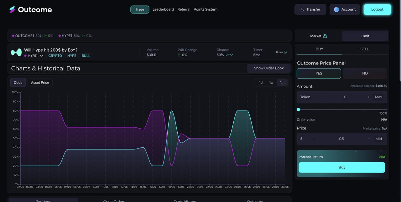This screenshot has width=401, height=202.
Task: Select the YES outcome
Action: click(319, 73)
